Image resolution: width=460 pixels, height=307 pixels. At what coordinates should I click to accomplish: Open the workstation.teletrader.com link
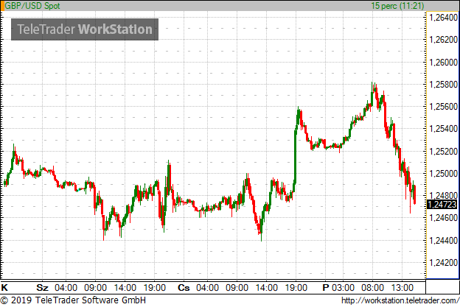click(x=400, y=300)
